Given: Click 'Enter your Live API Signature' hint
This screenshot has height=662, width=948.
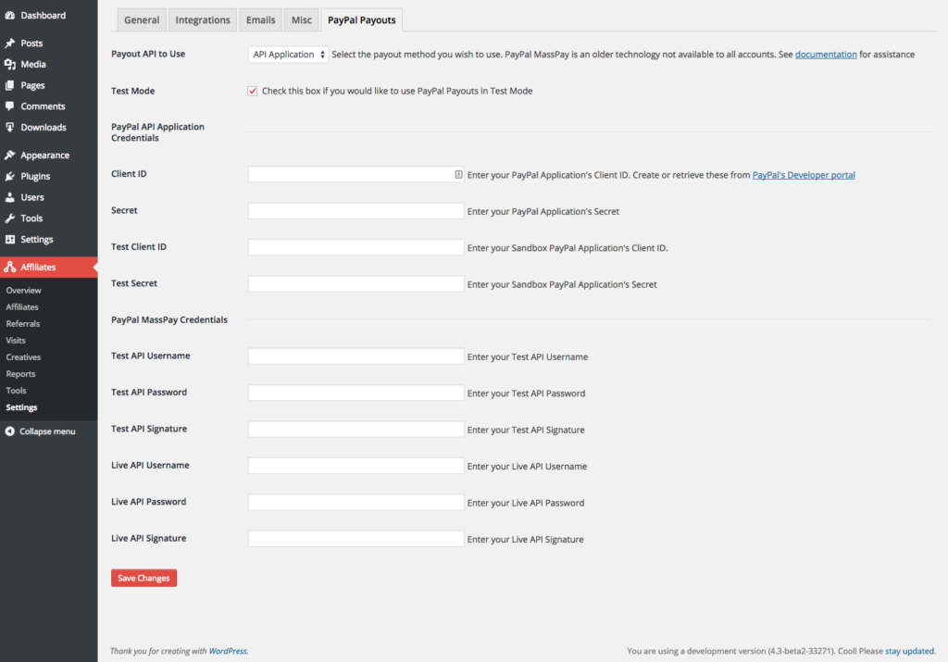Looking at the screenshot, I should [526, 539].
